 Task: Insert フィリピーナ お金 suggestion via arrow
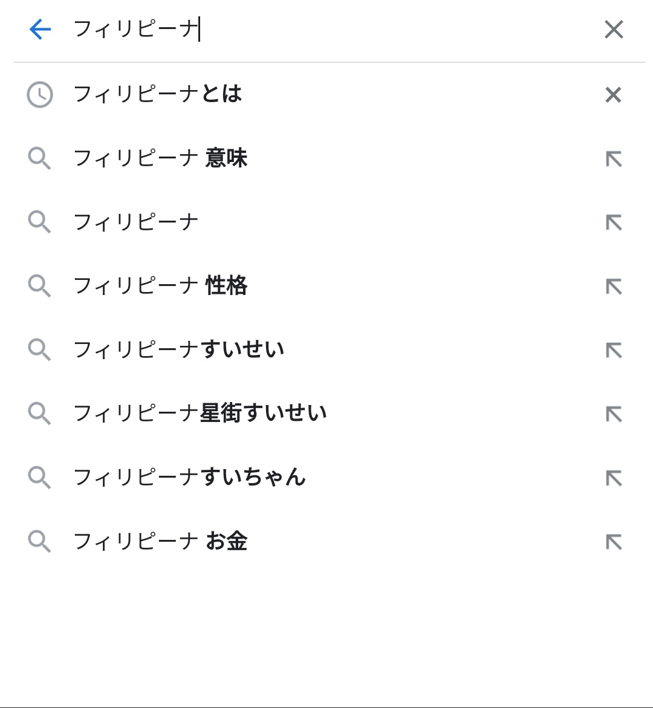[614, 542]
